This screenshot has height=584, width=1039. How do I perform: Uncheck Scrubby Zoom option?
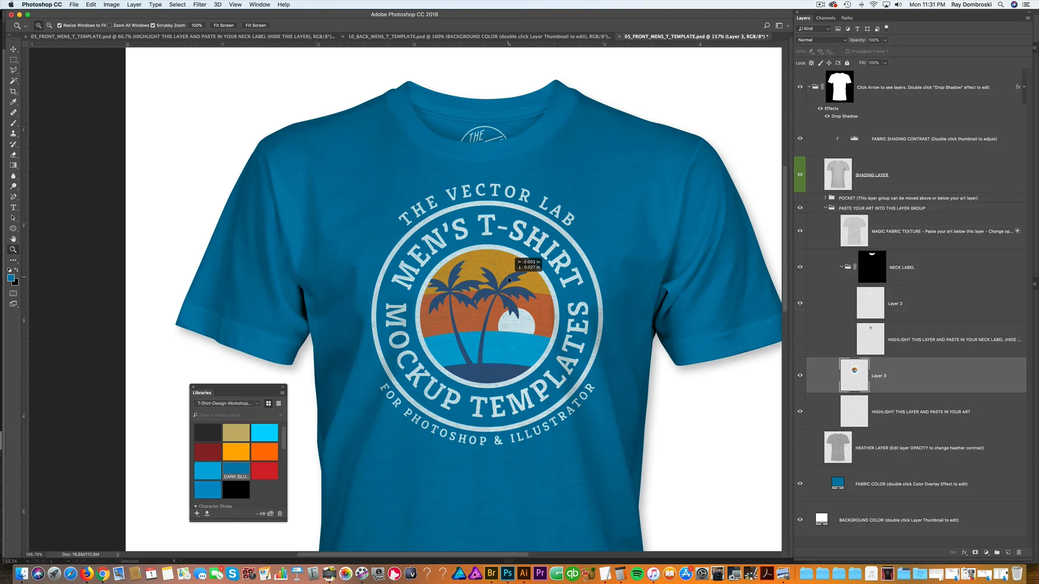point(153,25)
